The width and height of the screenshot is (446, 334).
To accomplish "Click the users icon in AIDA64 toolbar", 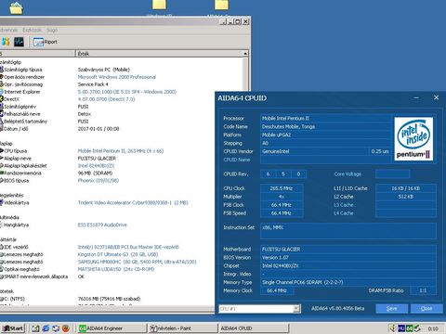I will click(6, 42).
